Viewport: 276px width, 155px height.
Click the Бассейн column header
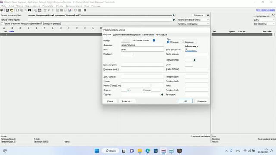[x=267, y=31]
